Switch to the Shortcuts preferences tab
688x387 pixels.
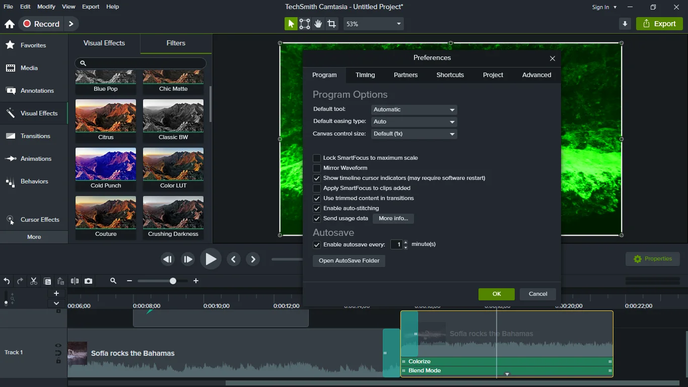450,75
